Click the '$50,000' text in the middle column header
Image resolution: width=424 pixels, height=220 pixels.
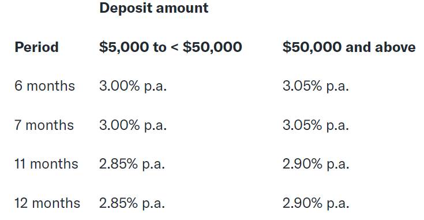212,47
